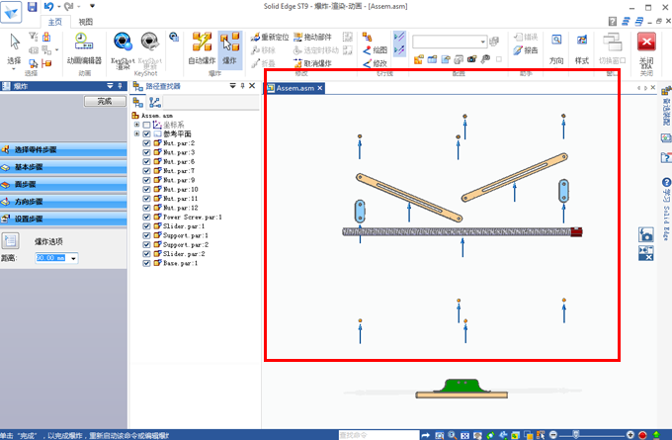Viewport: 672px width, 440px height.
Task: Select the 爆炸 (Explode) tool
Action: pos(230,44)
